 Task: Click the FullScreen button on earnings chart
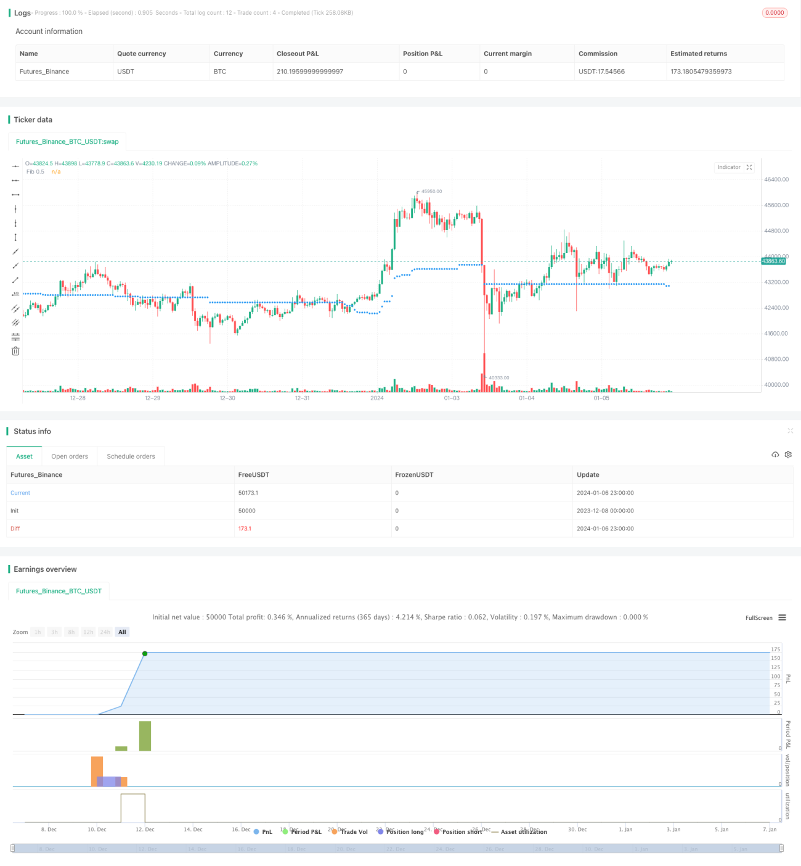tap(758, 617)
